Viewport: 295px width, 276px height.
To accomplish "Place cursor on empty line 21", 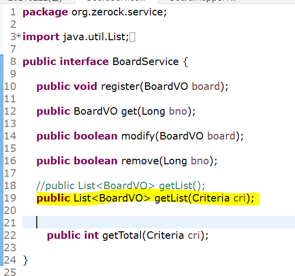I will point(158,222).
